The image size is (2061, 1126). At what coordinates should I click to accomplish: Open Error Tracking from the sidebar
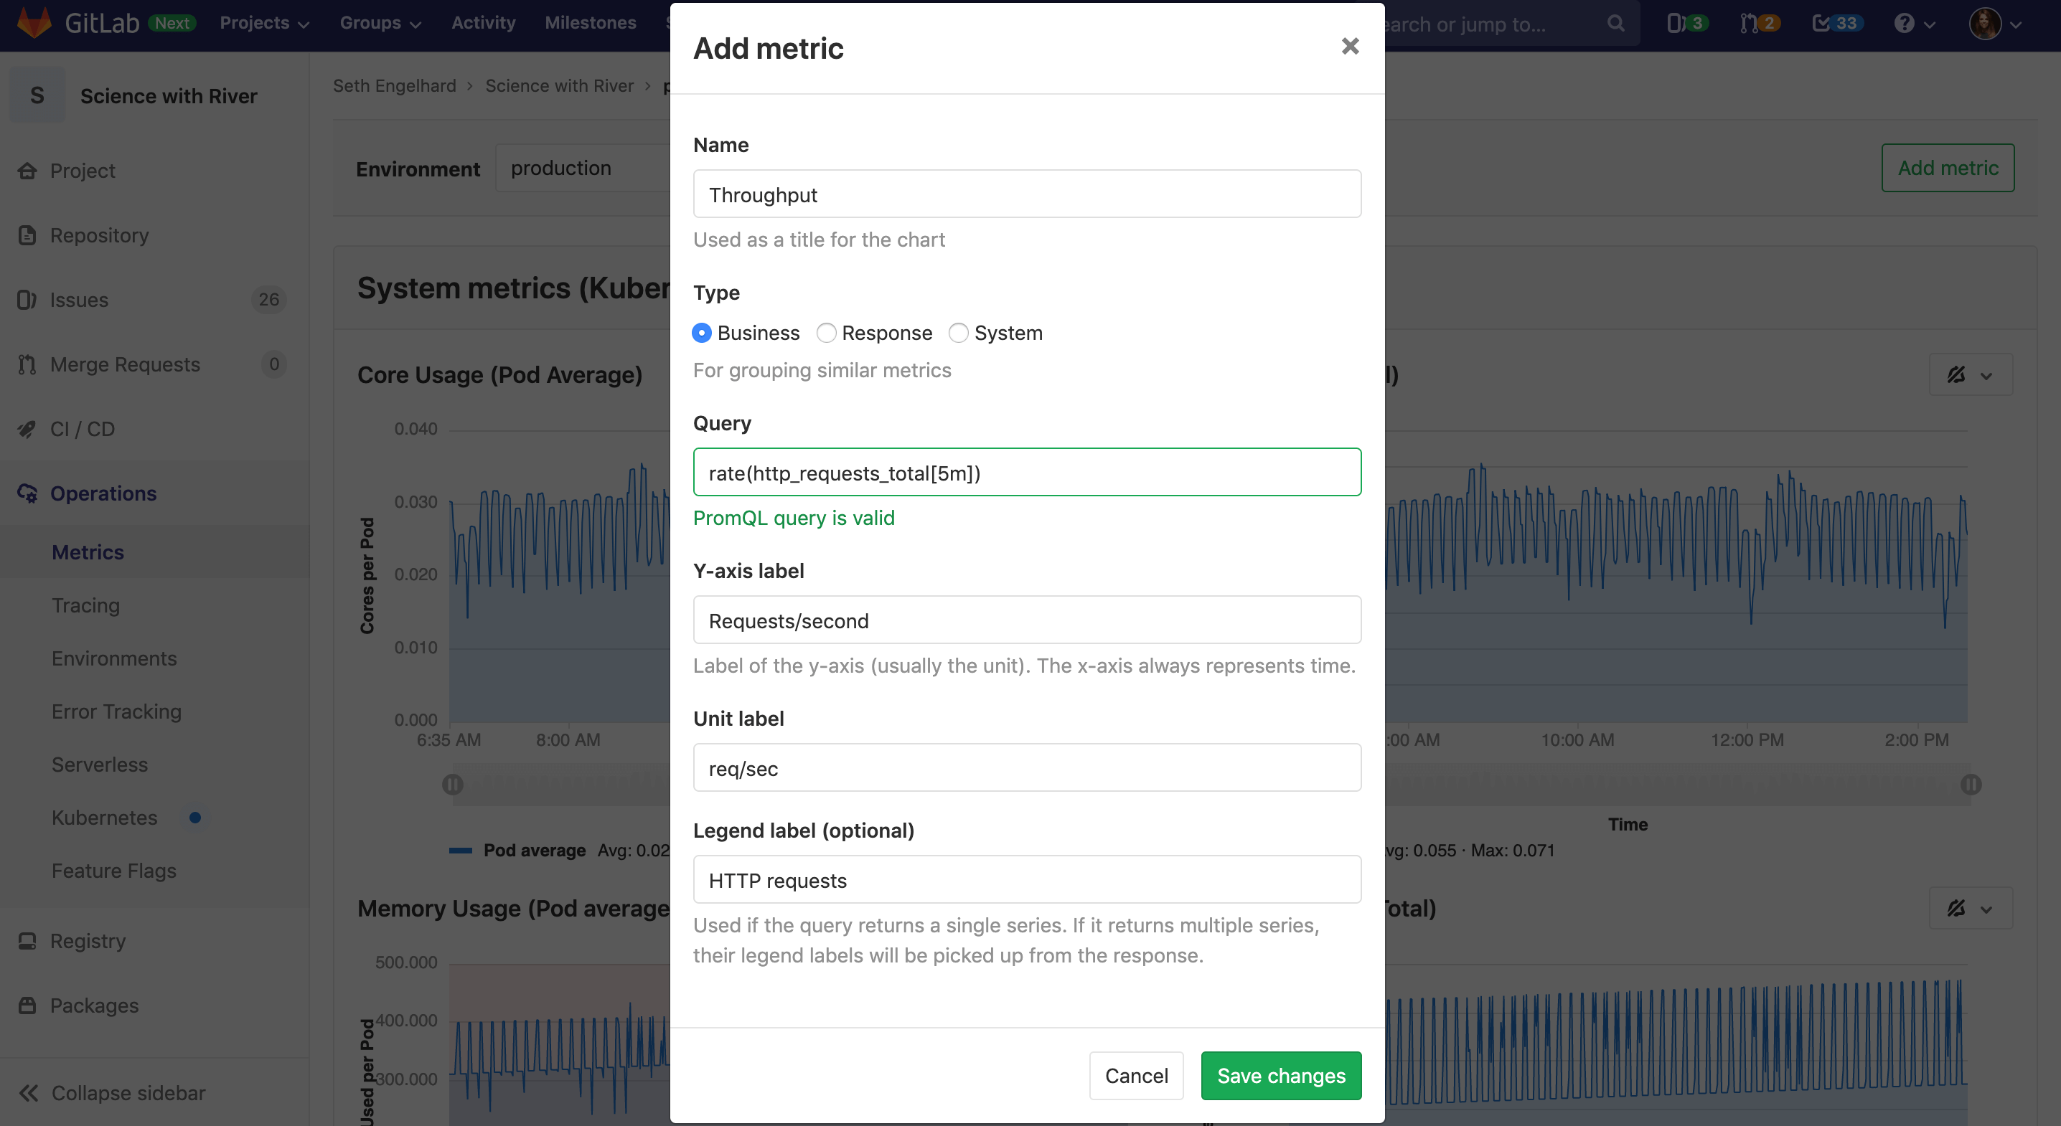coord(116,711)
